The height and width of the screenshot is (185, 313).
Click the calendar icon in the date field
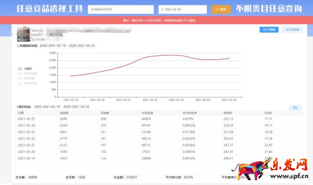tap(162, 9)
